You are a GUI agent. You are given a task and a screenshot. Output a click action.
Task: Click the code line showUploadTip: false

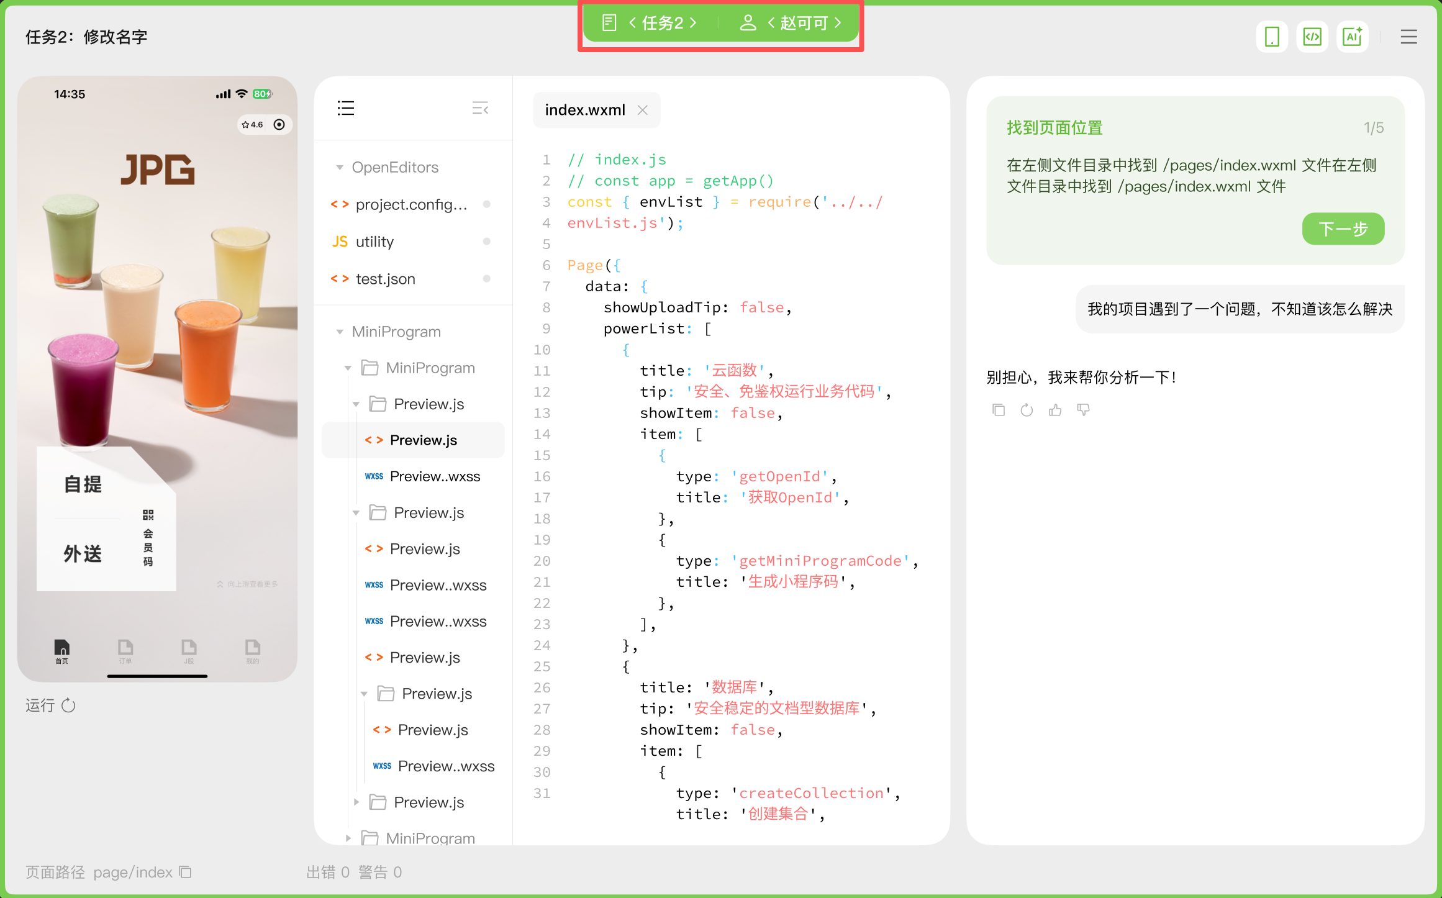[697, 307]
